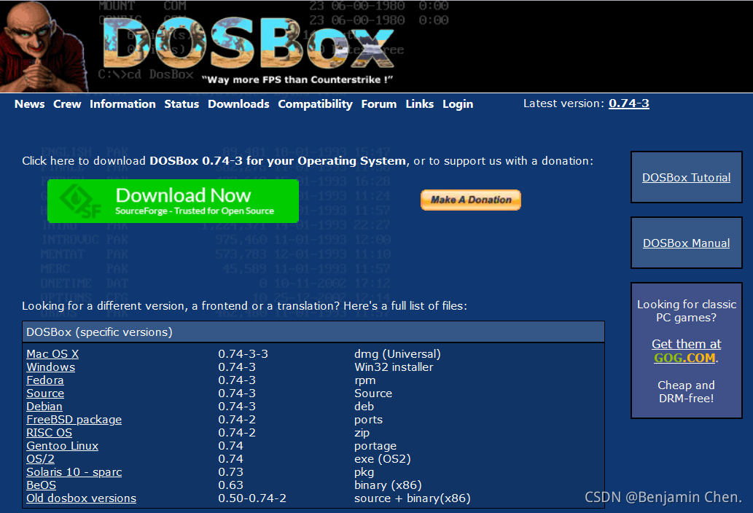Click the 0.63 version text
This screenshot has height=513, width=753.
(230, 485)
